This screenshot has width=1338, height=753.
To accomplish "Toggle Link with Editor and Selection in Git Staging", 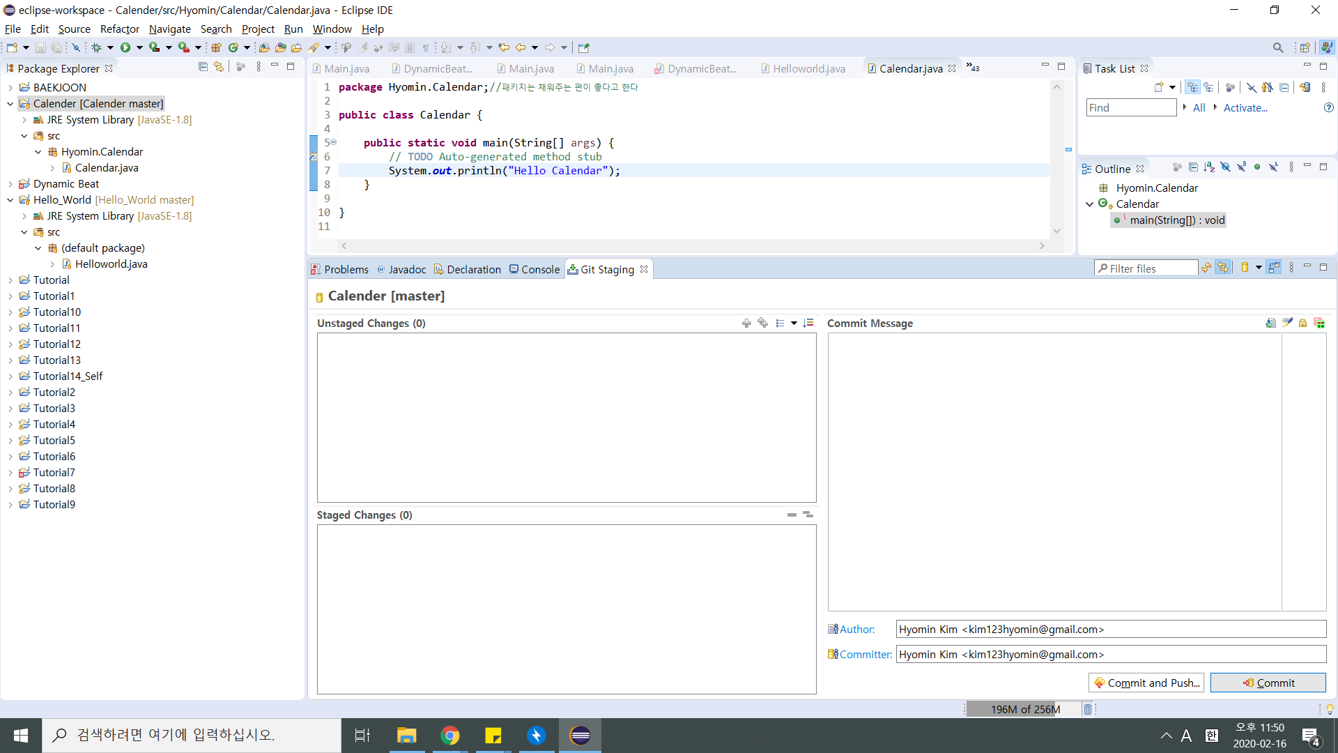I will click(x=1223, y=268).
